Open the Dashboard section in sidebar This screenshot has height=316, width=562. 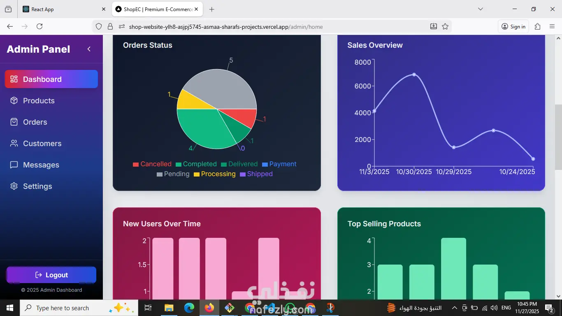point(51,79)
